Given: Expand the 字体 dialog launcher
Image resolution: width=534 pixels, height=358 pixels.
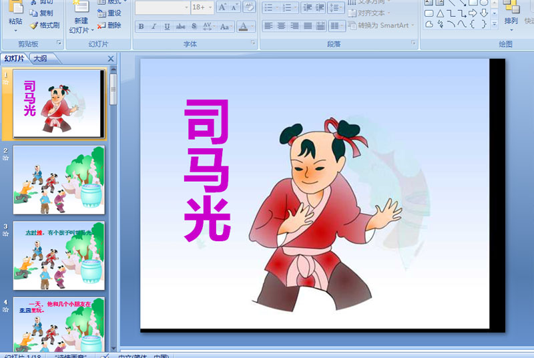Looking at the screenshot, I should pyautogui.click(x=253, y=43).
